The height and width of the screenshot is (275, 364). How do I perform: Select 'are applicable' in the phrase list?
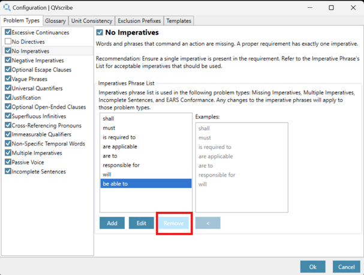[x=146, y=147]
